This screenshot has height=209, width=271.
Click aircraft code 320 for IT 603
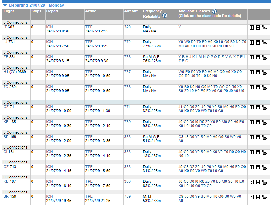[128, 27]
